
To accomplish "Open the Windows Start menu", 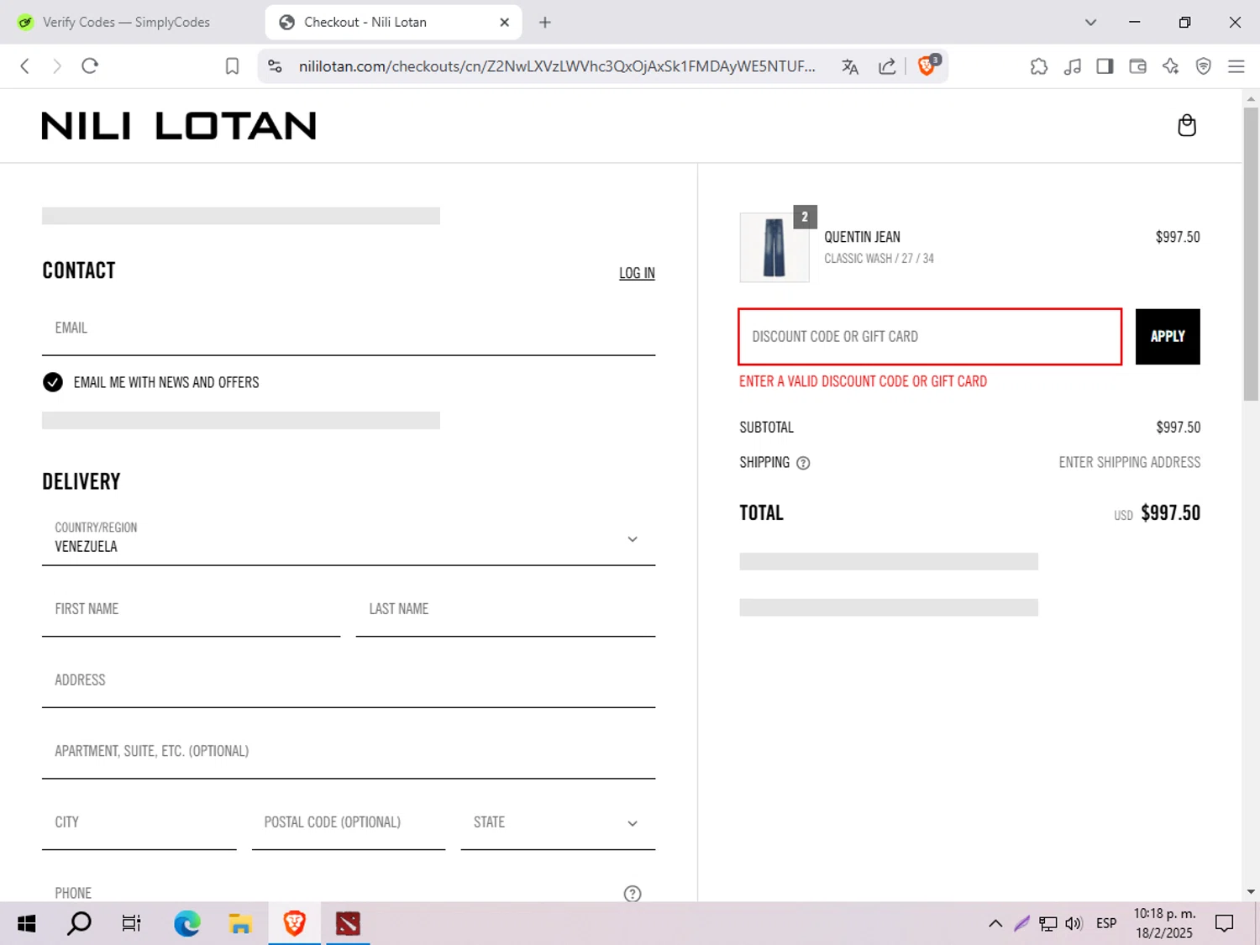I will click(x=27, y=924).
